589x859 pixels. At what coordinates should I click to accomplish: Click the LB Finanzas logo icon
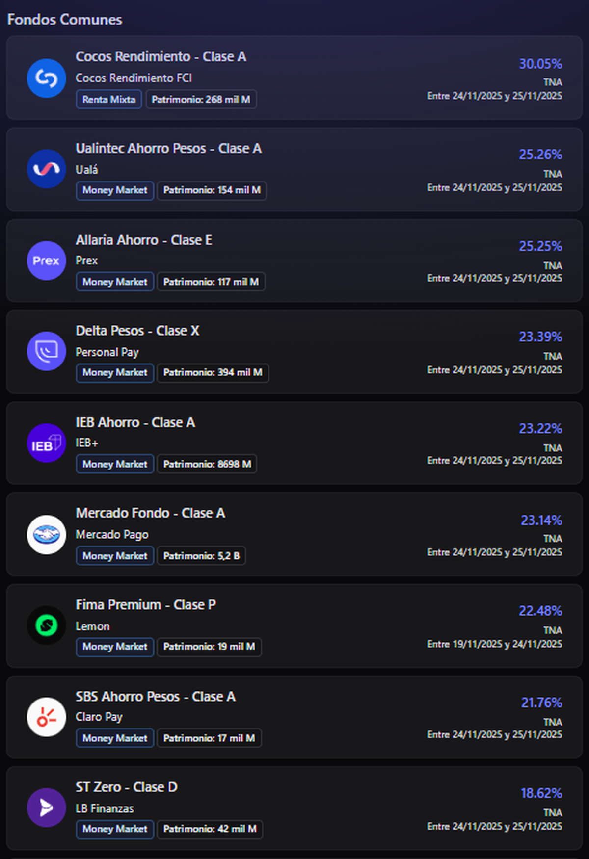coord(46,807)
